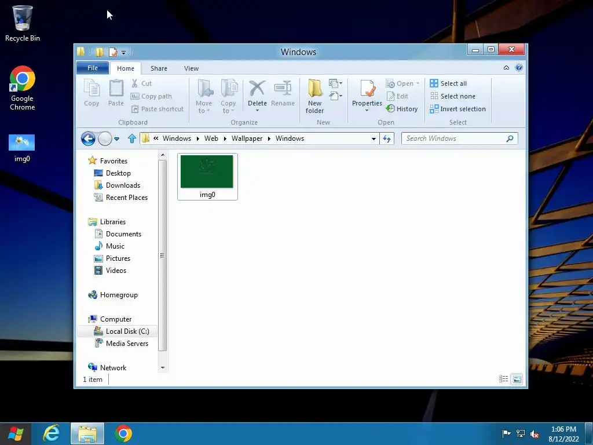Click the Search Windows field
Image resolution: width=593 pixels, height=445 pixels.
(x=459, y=138)
